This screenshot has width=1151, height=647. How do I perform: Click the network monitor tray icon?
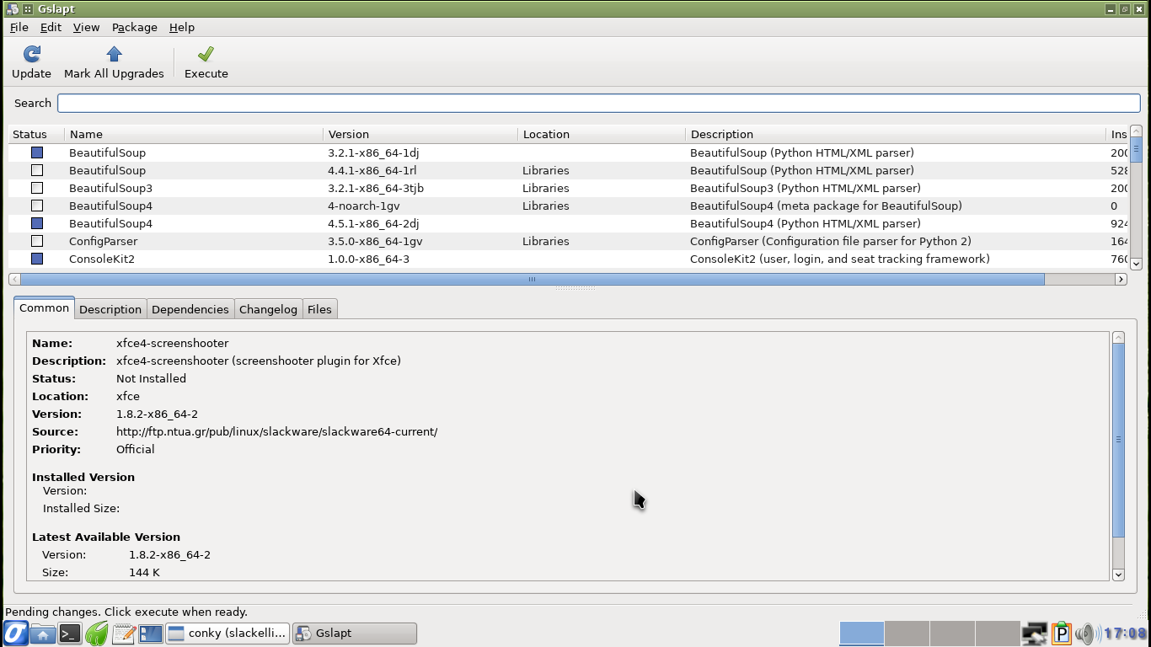pyautogui.click(x=1035, y=634)
